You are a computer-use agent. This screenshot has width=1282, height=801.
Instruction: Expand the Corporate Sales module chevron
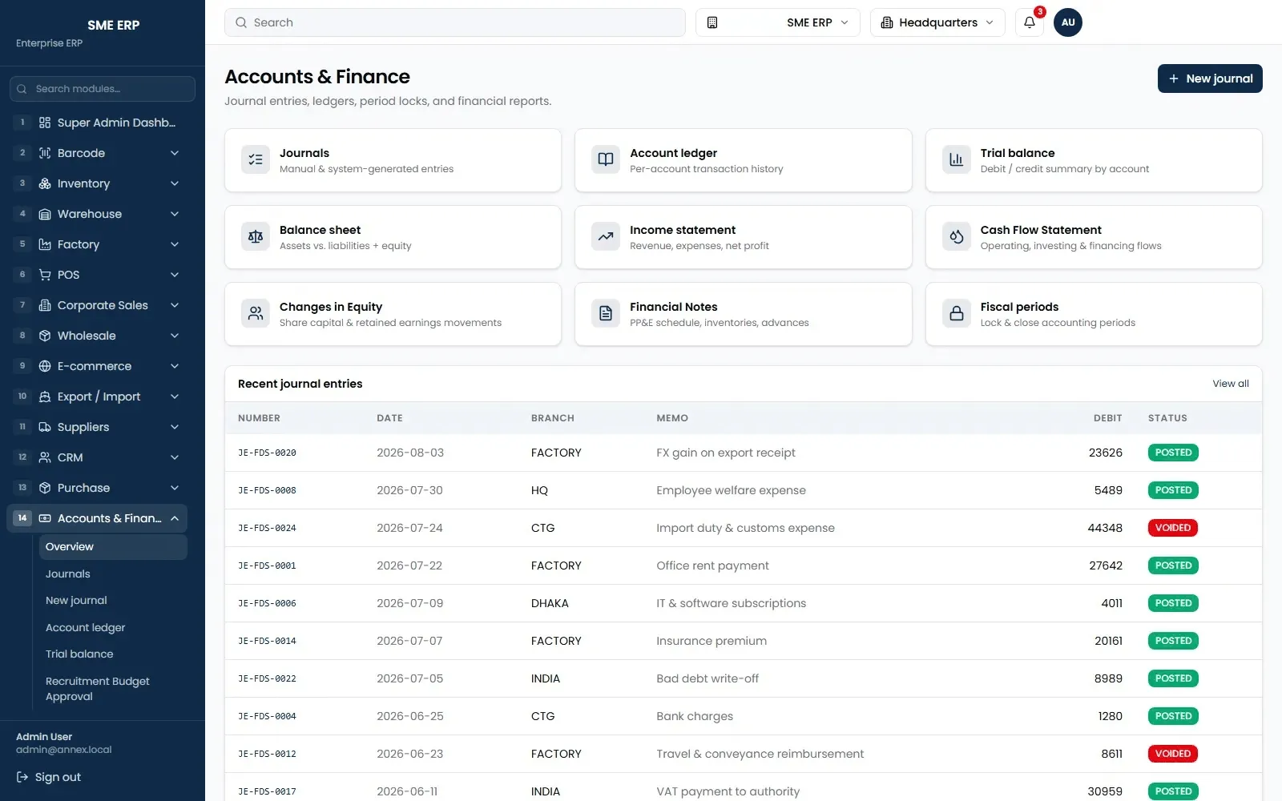[x=175, y=305]
